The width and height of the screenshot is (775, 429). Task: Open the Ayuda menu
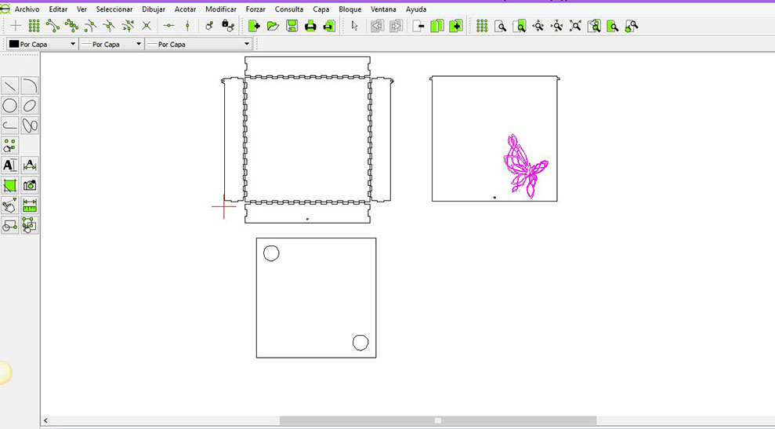415,9
